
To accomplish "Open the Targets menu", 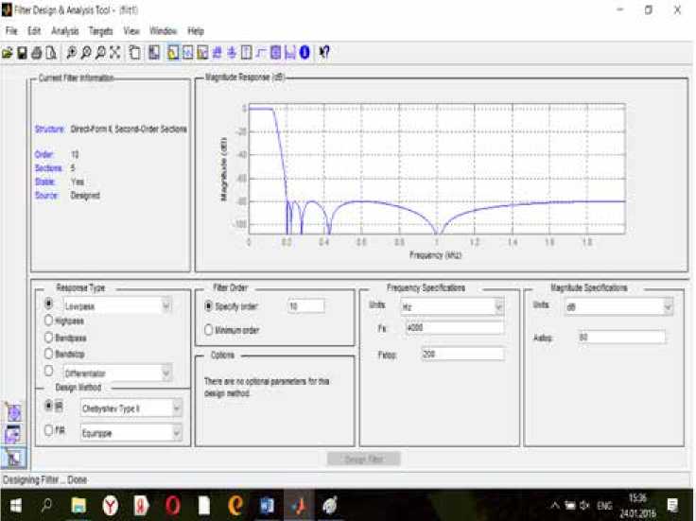I will pos(101,31).
